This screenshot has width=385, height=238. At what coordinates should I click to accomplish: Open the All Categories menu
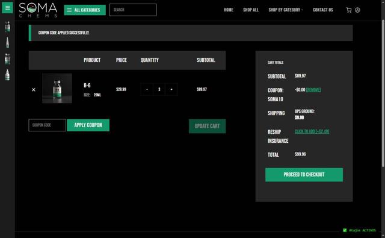(x=85, y=10)
